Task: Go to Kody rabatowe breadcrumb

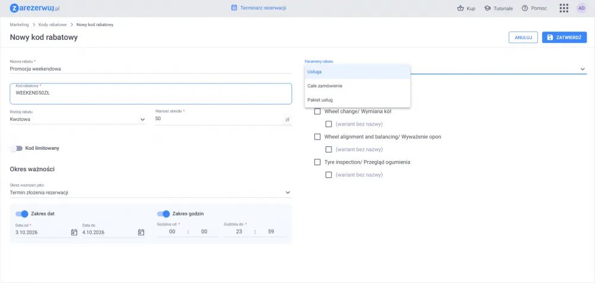Action: click(52, 24)
